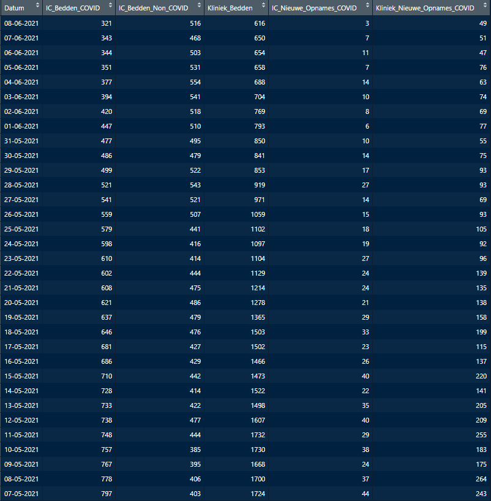Click Kliniek_Nieuwe_Opnames_COVID sort arrows

click(x=485, y=5)
